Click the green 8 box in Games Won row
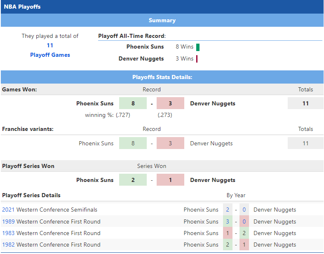The height and width of the screenshot is (254, 324). [133, 103]
